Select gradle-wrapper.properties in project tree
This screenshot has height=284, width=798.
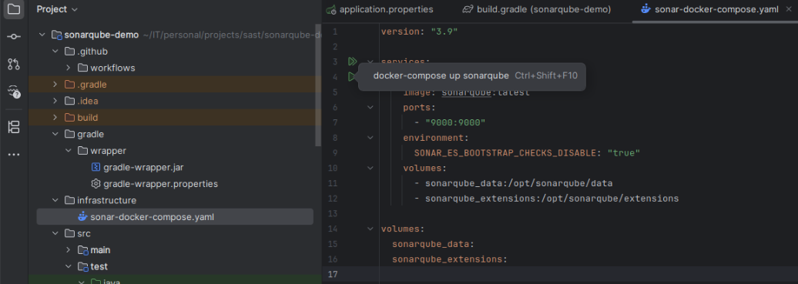point(161,184)
